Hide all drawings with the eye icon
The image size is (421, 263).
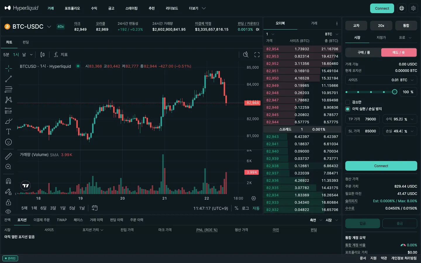point(8,211)
